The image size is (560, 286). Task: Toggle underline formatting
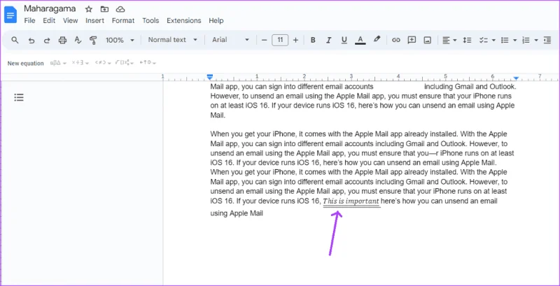(x=344, y=40)
